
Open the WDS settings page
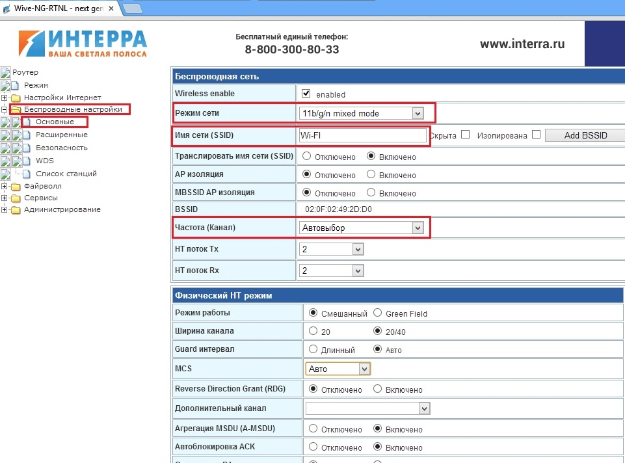click(x=45, y=161)
